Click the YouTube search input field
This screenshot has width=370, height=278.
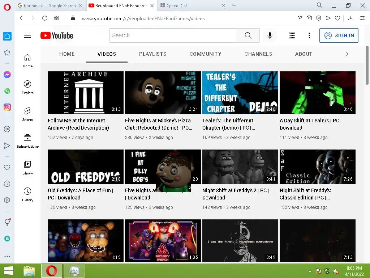(x=173, y=35)
